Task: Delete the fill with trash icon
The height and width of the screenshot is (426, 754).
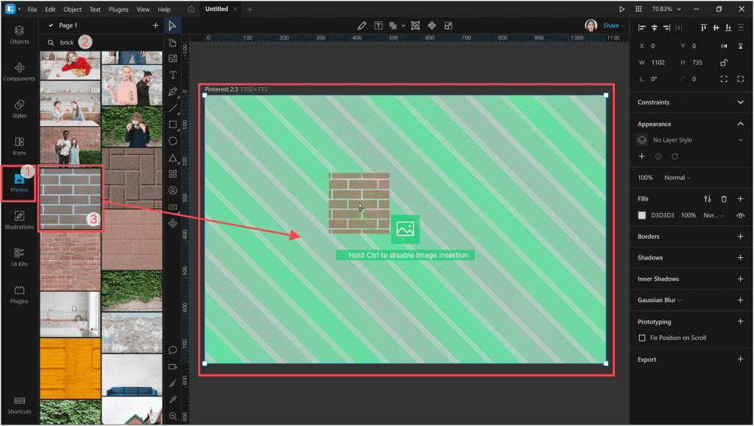Action: point(724,199)
